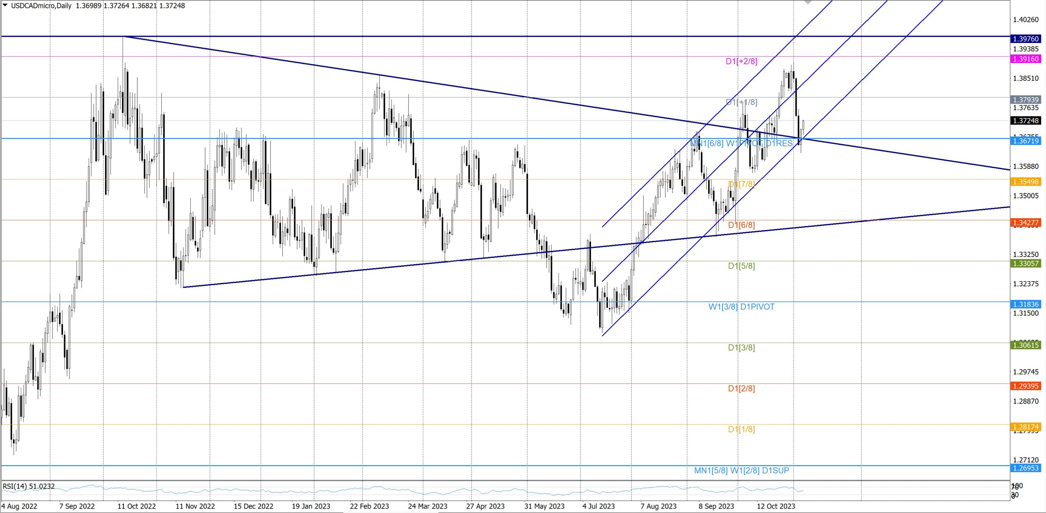Select the magenta 1.39160 price tag
This screenshot has height=513, width=1046.
tap(1026, 59)
